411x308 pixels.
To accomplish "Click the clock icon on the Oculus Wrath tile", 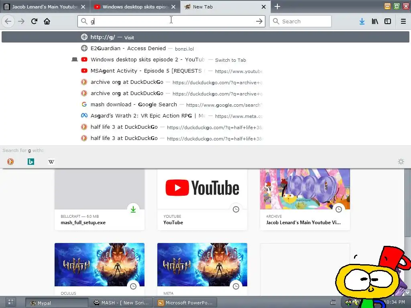I will [x=133, y=286].
